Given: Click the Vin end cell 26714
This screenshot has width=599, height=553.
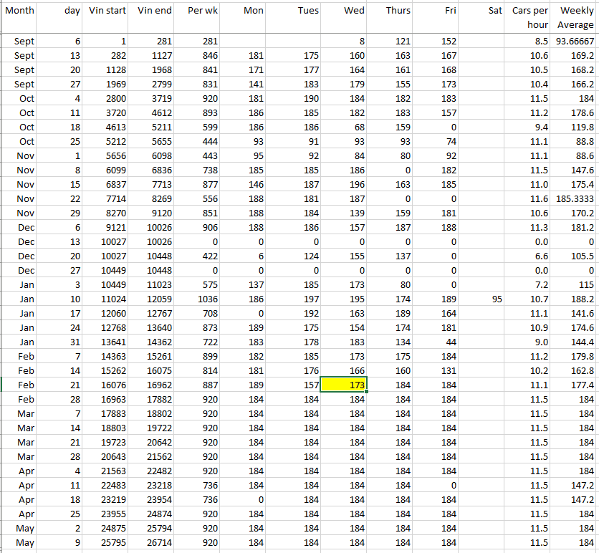Looking at the screenshot, I should (x=153, y=542).
